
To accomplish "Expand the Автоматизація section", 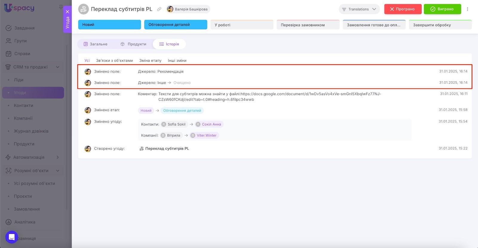I will tap(58, 157).
